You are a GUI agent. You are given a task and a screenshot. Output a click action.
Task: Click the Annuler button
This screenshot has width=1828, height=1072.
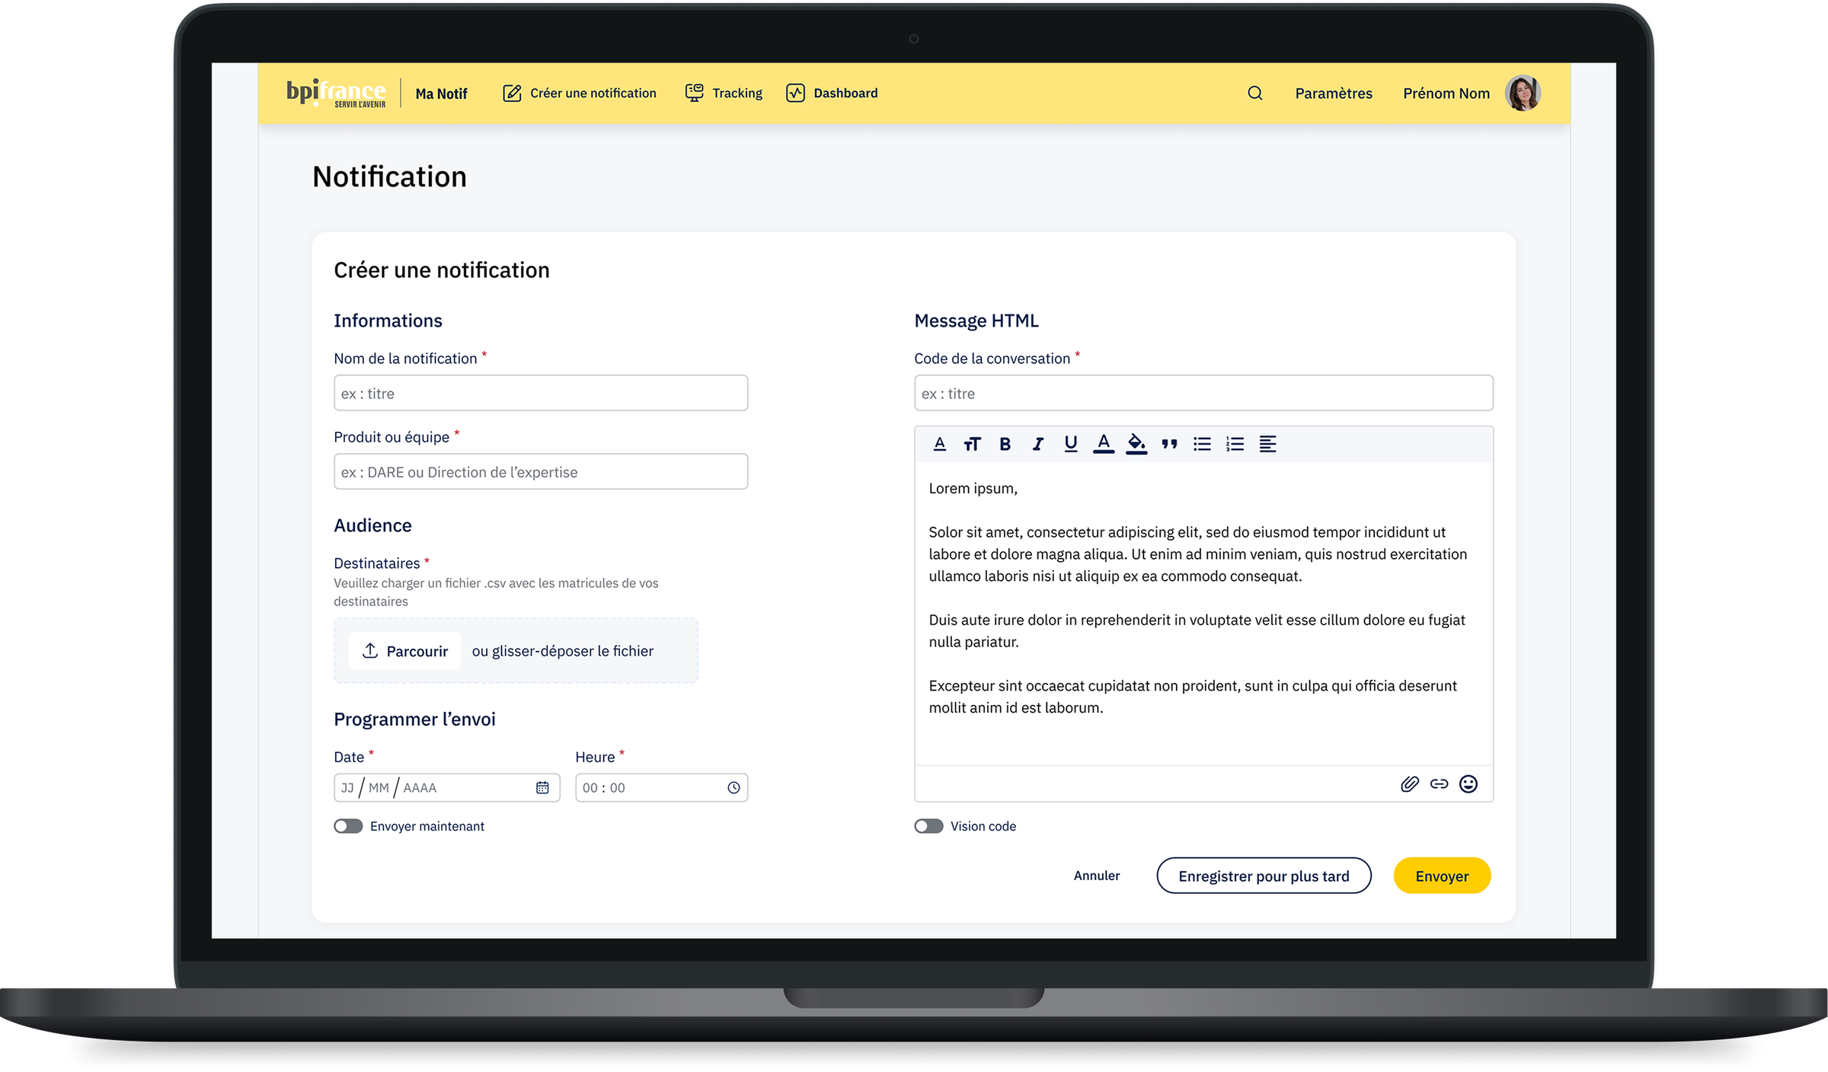[x=1097, y=876]
